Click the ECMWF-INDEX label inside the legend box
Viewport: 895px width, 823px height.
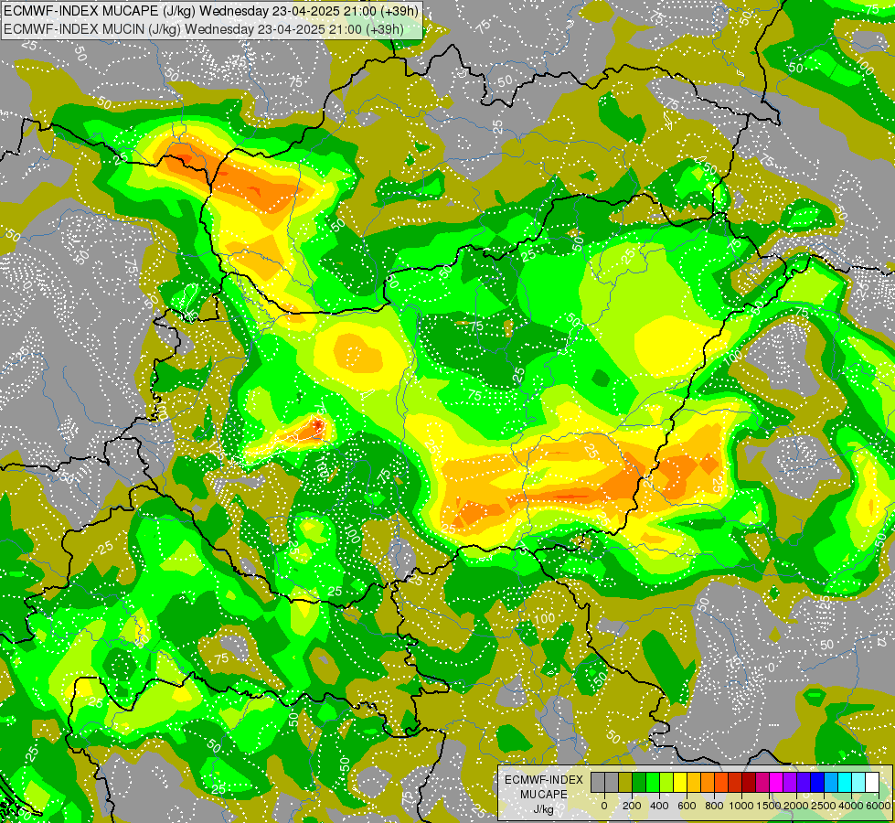[544, 780]
